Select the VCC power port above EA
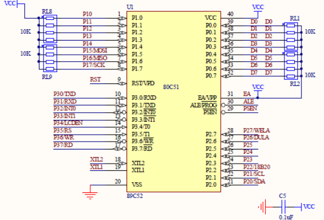 pyautogui.click(x=258, y=90)
